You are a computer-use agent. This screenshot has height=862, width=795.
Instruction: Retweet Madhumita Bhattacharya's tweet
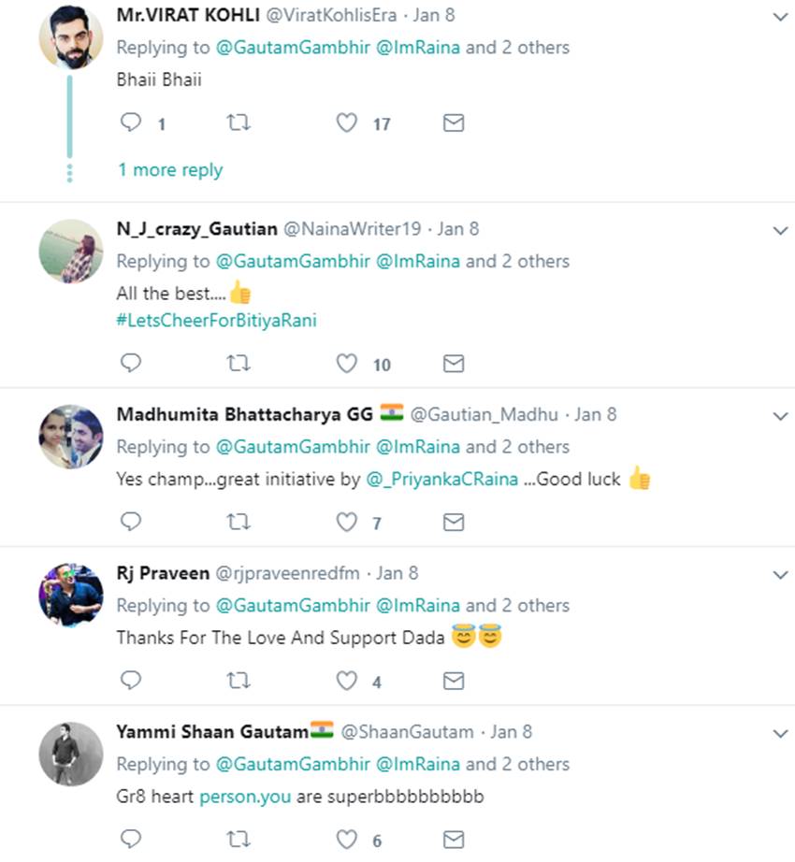pyautogui.click(x=238, y=522)
